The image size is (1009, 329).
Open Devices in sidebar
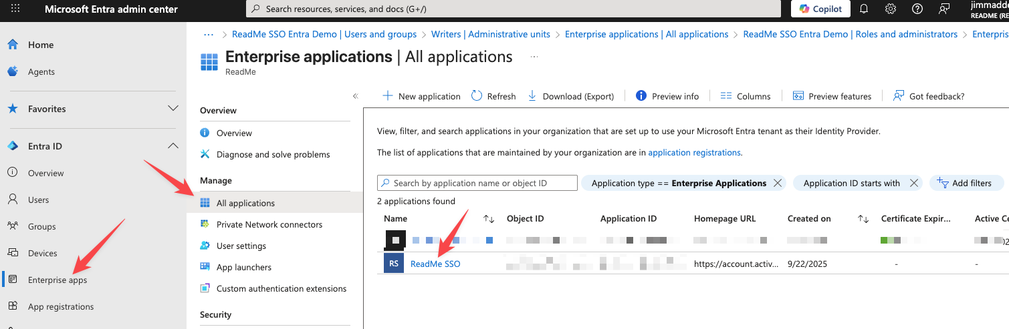tap(43, 253)
